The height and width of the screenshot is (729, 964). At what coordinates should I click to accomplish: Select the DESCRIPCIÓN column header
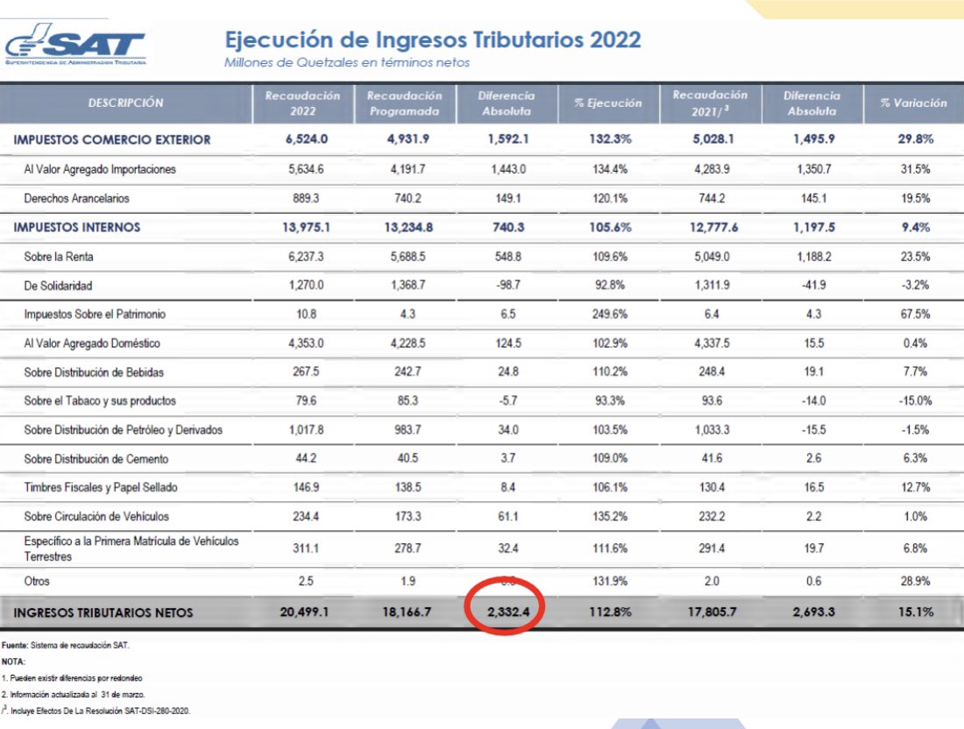125,103
